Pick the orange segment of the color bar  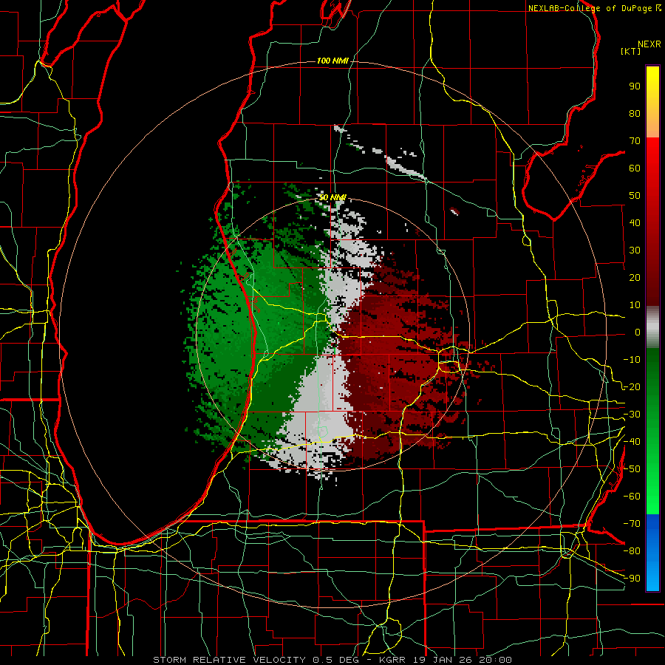click(652, 125)
